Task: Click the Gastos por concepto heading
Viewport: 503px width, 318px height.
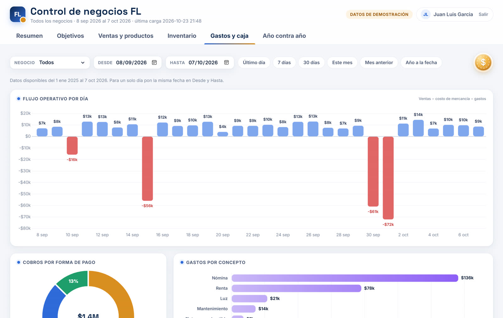Action: 216,262
